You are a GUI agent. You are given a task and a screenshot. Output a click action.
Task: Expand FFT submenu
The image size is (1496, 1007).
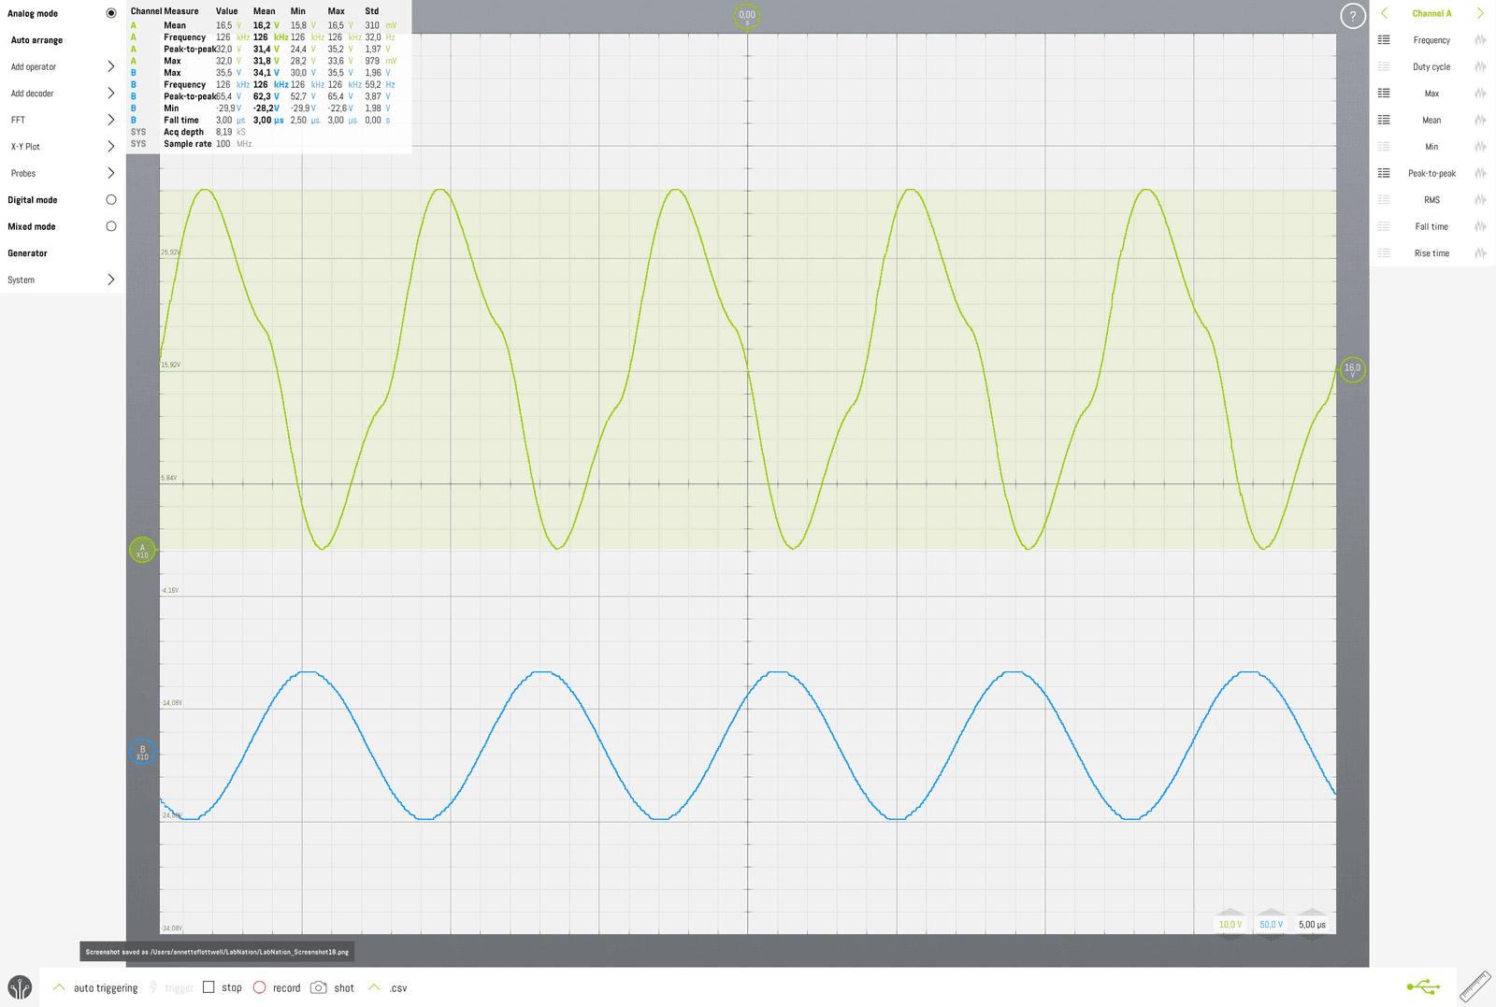coord(111,120)
